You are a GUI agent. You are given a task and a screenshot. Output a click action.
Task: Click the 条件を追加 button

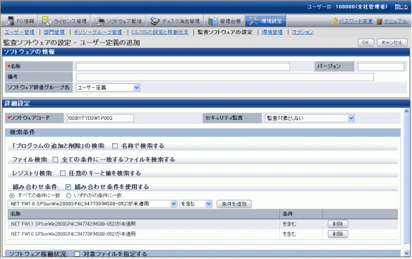point(234,204)
